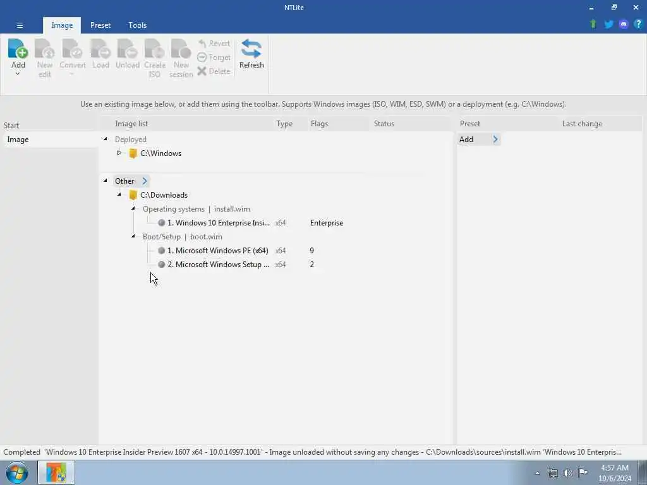Select the C:\Windows folder icon

pyautogui.click(x=133, y=153)
